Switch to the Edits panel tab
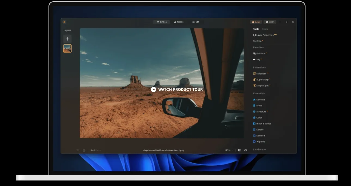Viewport: 351px width, 186px height. point(265,29)
